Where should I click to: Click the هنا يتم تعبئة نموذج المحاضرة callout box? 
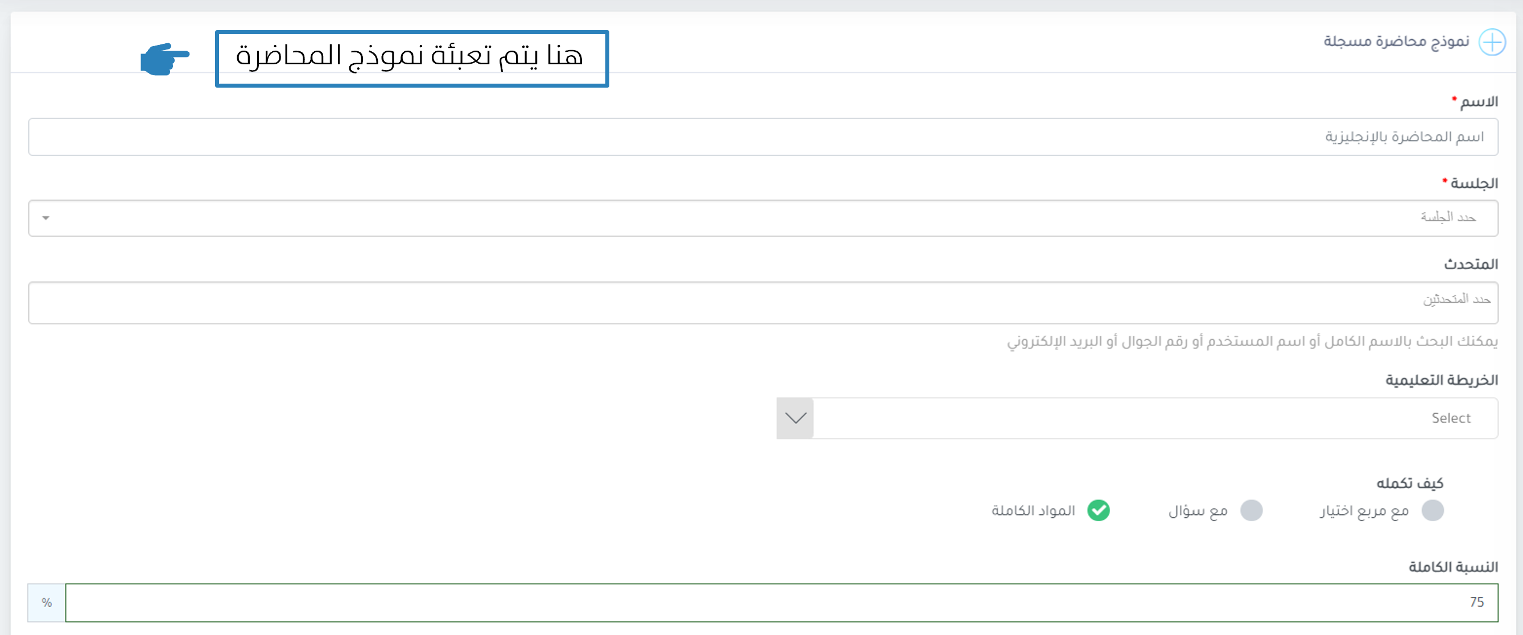412,59
